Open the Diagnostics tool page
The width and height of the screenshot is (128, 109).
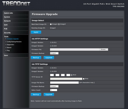(10, 45)
